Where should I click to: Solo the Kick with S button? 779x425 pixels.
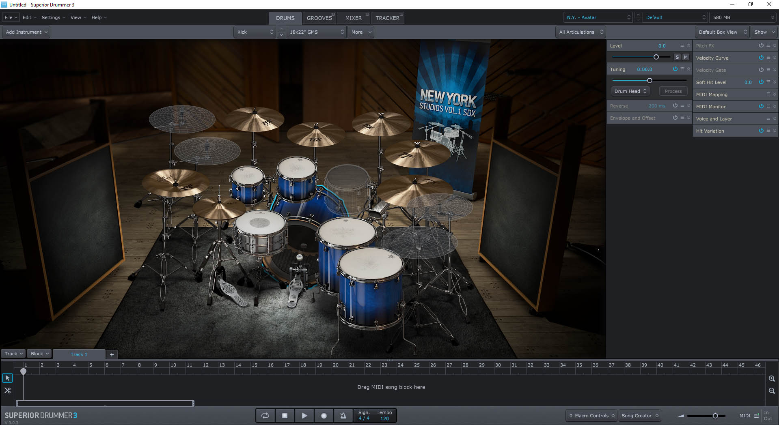(x=677, y=57)
